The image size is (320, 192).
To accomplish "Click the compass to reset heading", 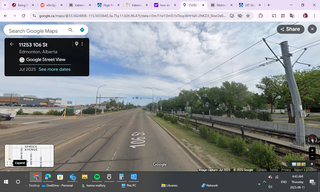I will pyautogui.click(x=312, y=139).
